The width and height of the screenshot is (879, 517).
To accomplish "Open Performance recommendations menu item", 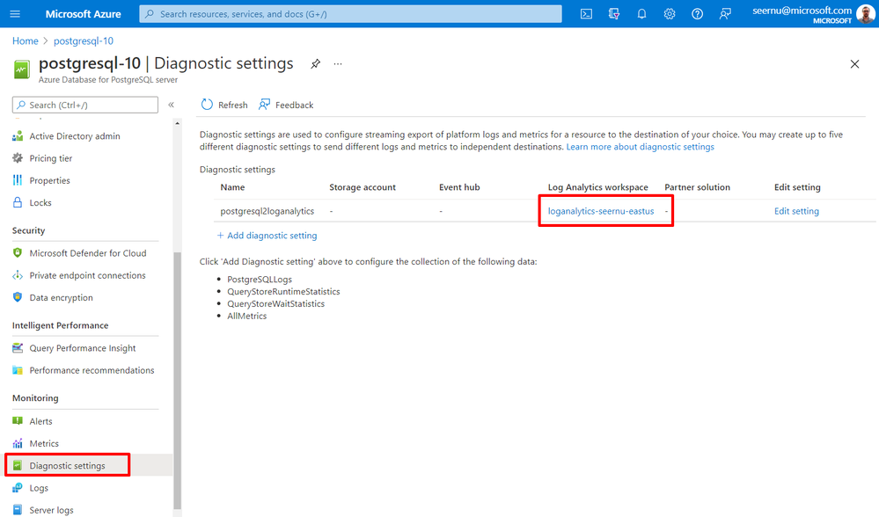I will point(92,370).
